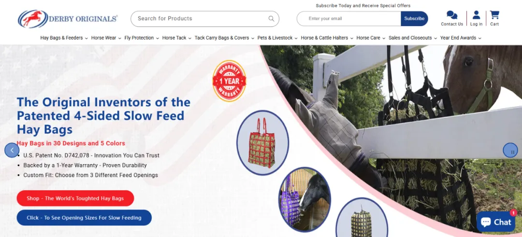Expand the Horse & Cattle Halters menu

click(x=327, y=38)
